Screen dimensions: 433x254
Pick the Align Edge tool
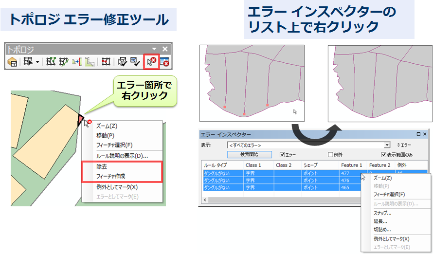pos(76,62)
